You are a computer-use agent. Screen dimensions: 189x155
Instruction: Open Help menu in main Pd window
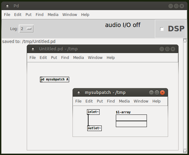(85, 14)
